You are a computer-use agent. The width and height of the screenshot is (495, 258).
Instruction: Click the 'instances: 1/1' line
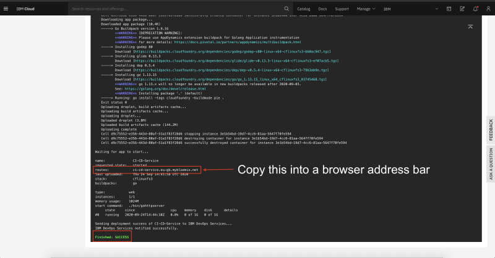click(x=115, y=196)
